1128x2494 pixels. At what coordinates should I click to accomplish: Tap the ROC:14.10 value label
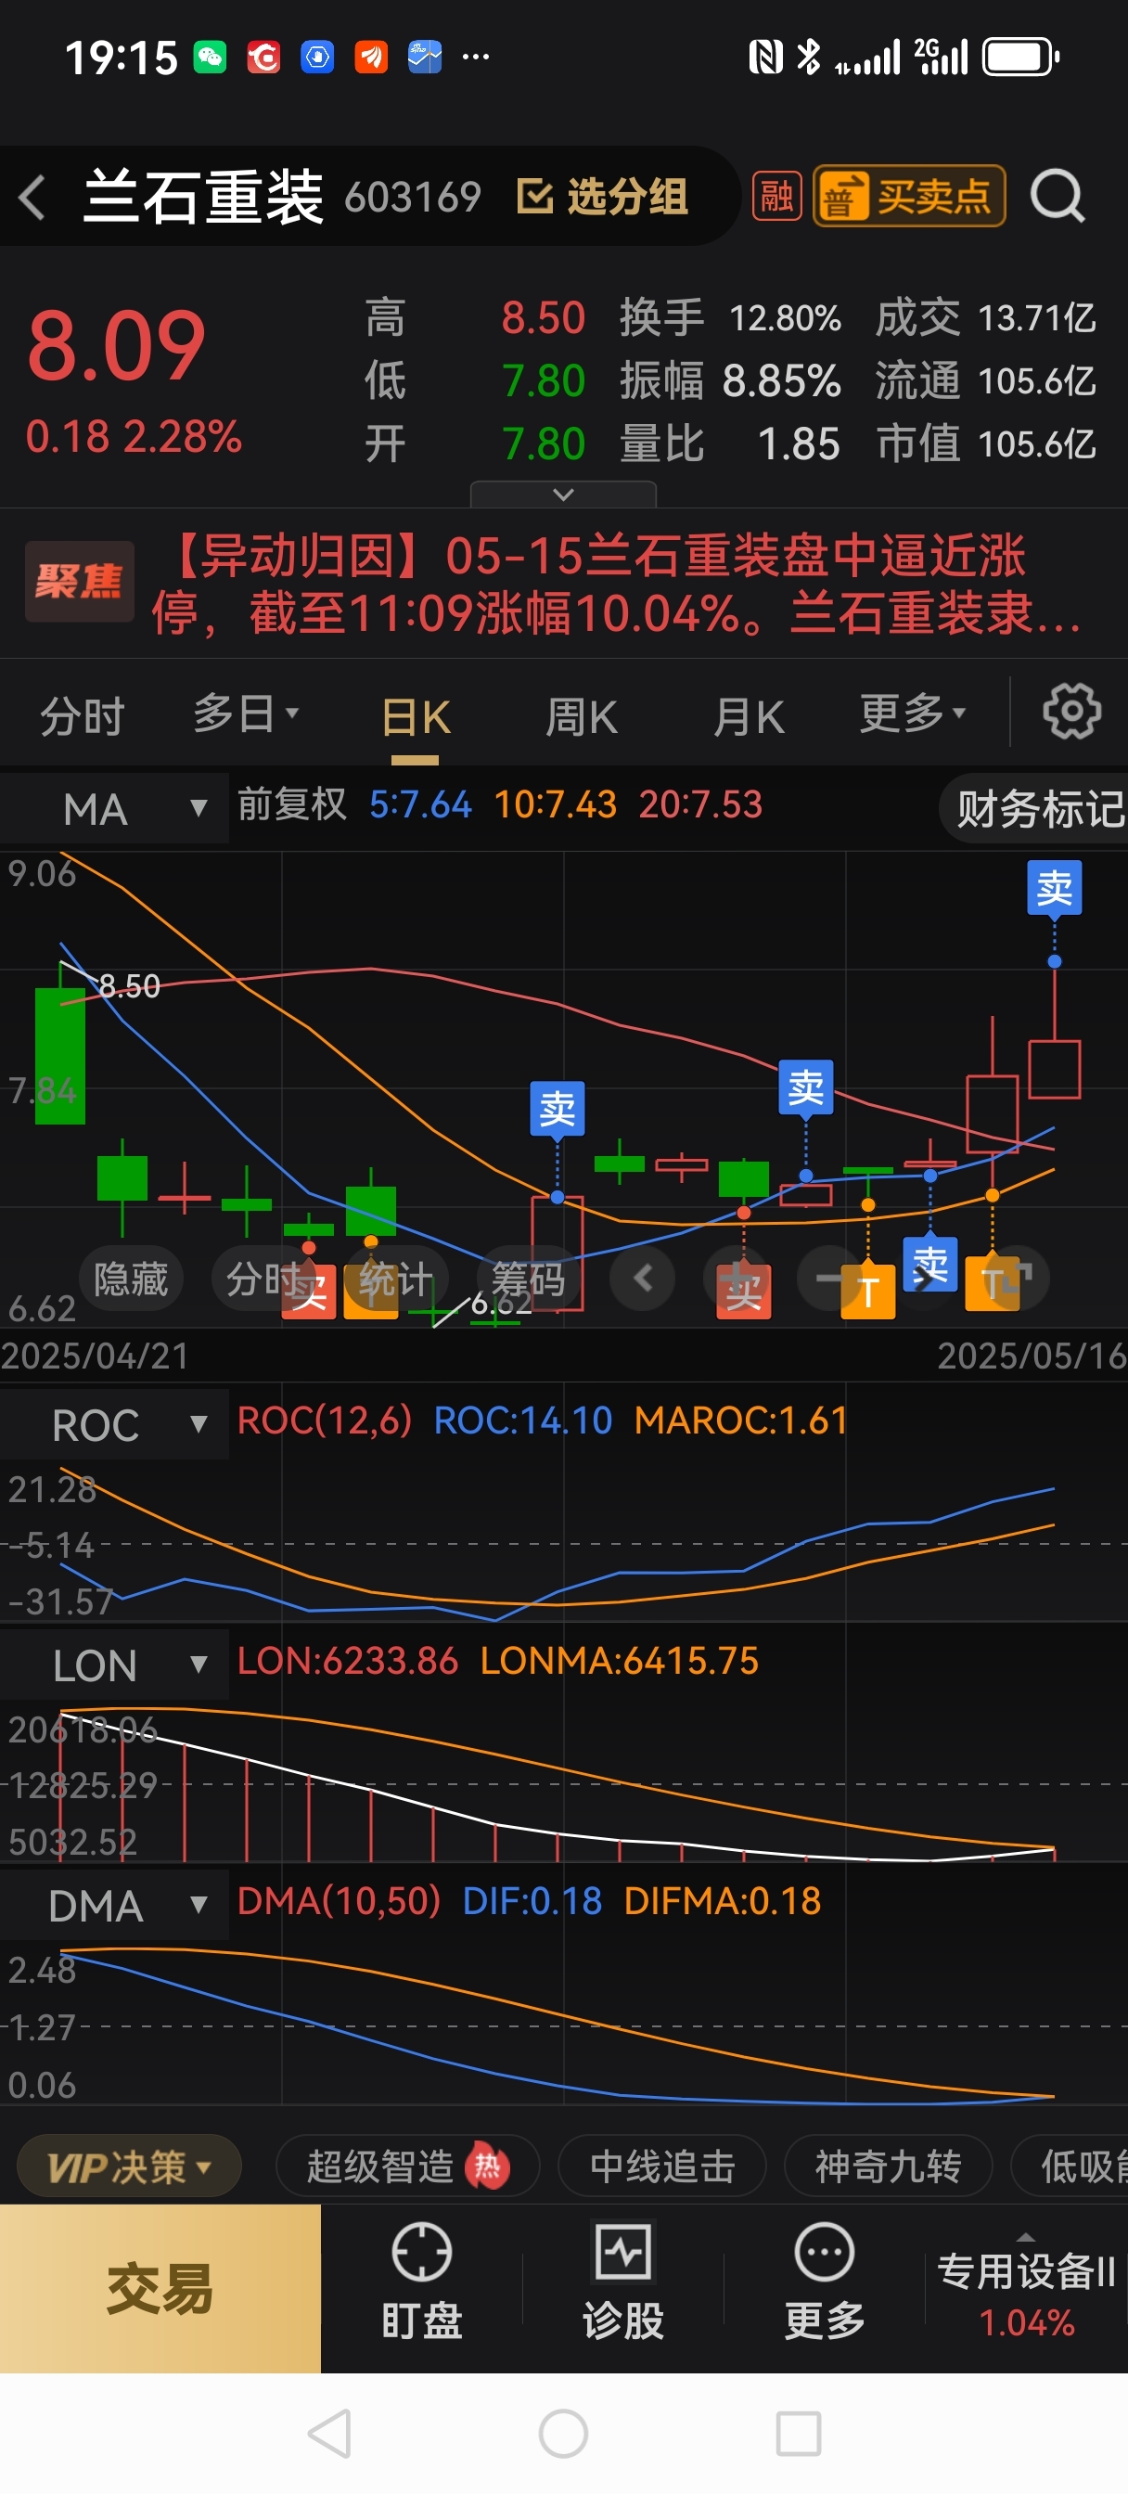523,1421
